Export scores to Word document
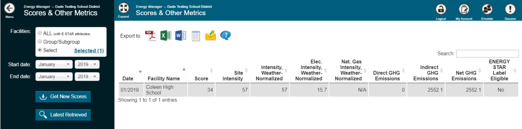Image resolution: width=522 pixels, height=129 pixels. click(181, 35)
